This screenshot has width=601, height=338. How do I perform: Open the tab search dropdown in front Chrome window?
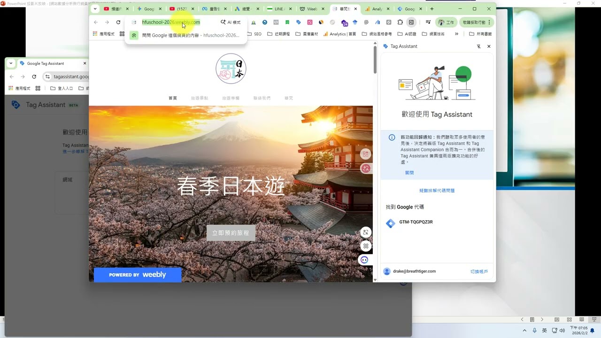click(95, 9)
